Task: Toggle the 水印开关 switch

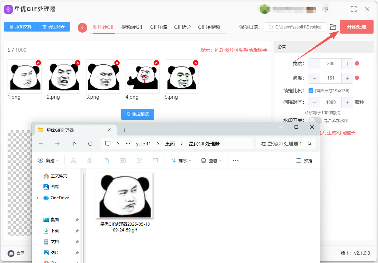Action: pyautogui.click(x=315, y=120)
